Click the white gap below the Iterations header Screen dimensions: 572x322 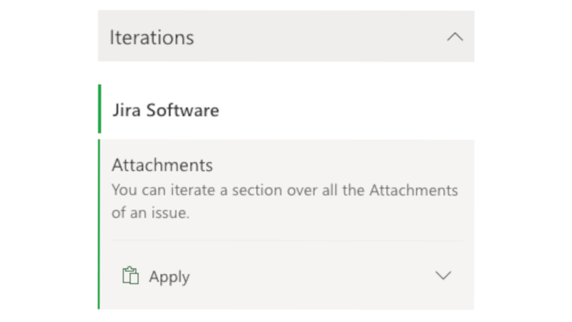coord(286,73)
